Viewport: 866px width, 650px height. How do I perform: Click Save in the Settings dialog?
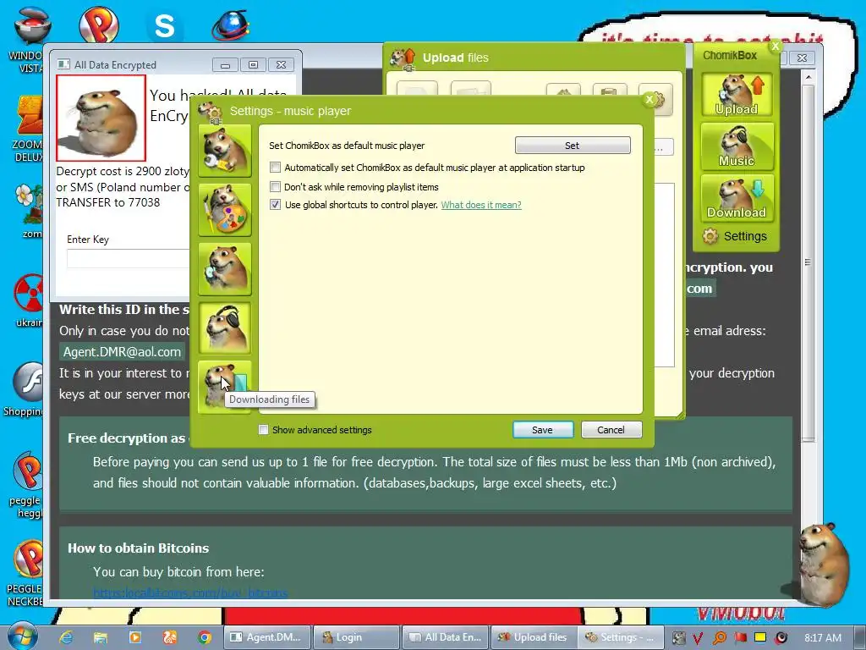coord(542,429)
